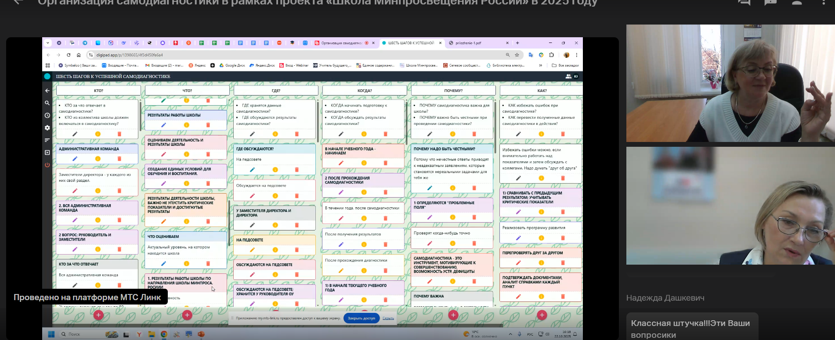The image size is (835, 340).
Task: Click the КТО? column vertical scrollbar
Action: (141, 116)
